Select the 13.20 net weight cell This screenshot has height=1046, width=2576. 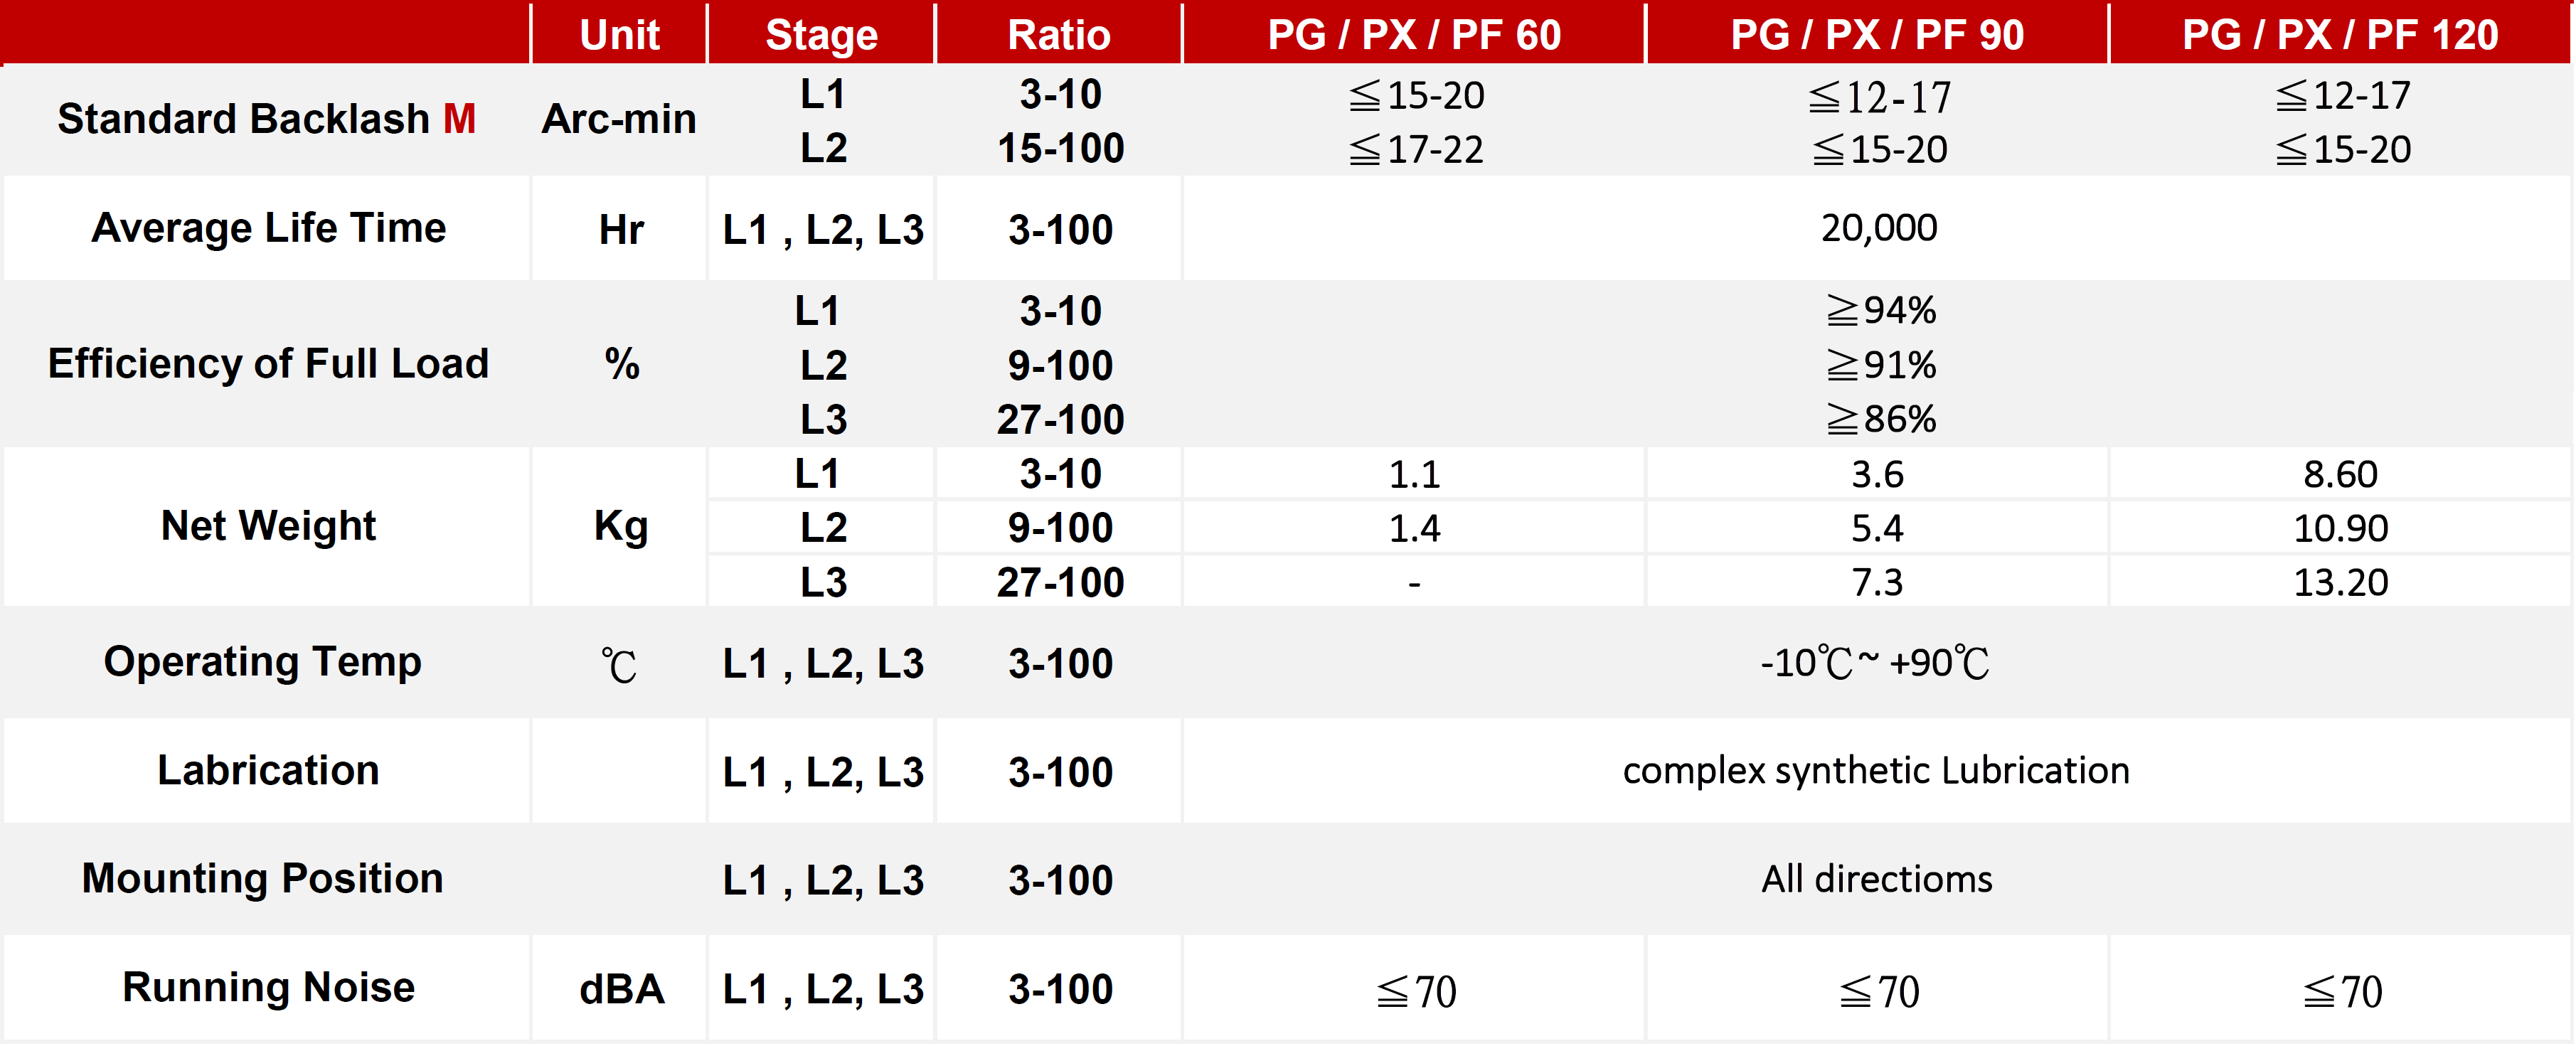click(2340, 582)
